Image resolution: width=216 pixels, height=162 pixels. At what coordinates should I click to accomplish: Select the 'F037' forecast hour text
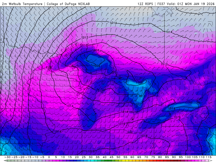[x=161, y=4]
